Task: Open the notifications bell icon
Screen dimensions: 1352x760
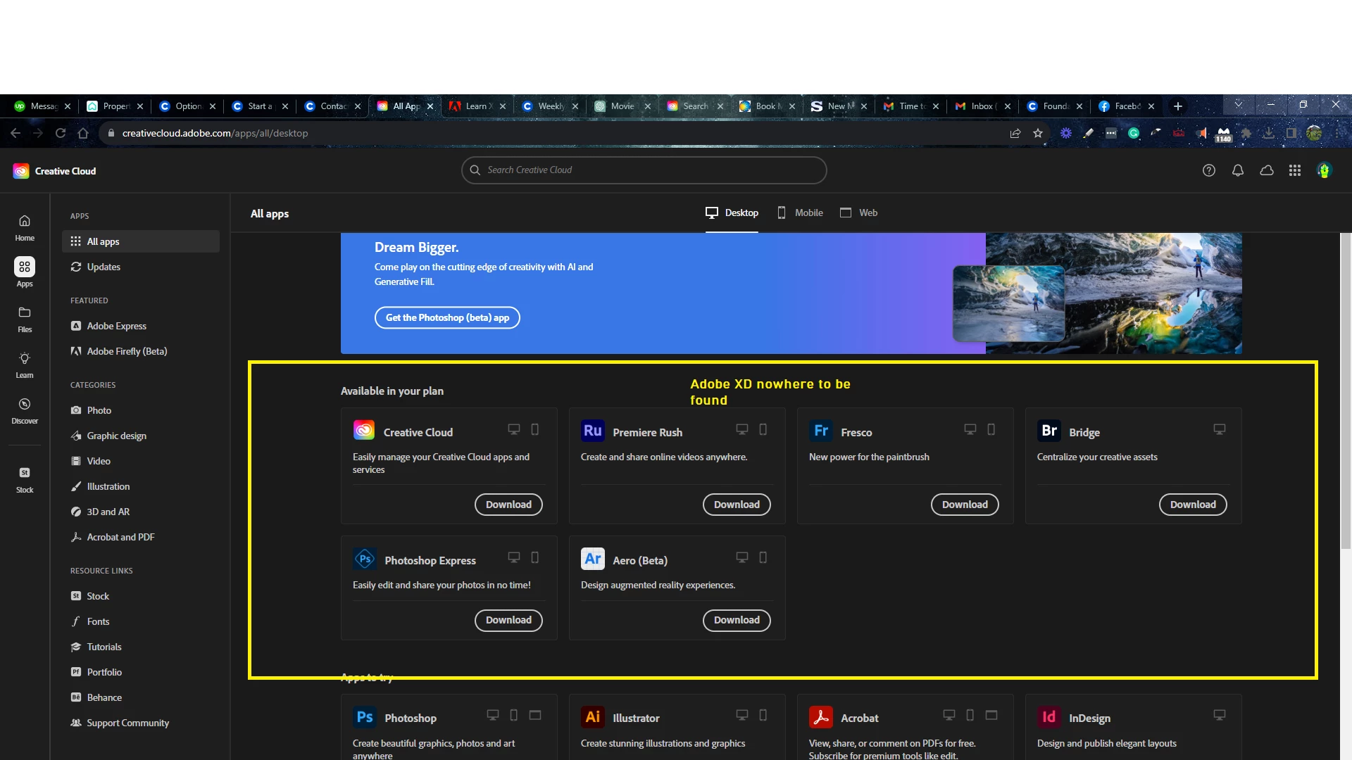Action: pos(1237,170)
